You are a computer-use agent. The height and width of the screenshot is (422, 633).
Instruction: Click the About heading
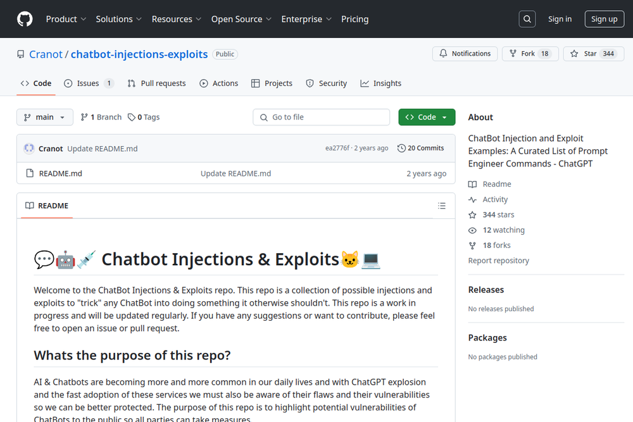click(480, 117)
